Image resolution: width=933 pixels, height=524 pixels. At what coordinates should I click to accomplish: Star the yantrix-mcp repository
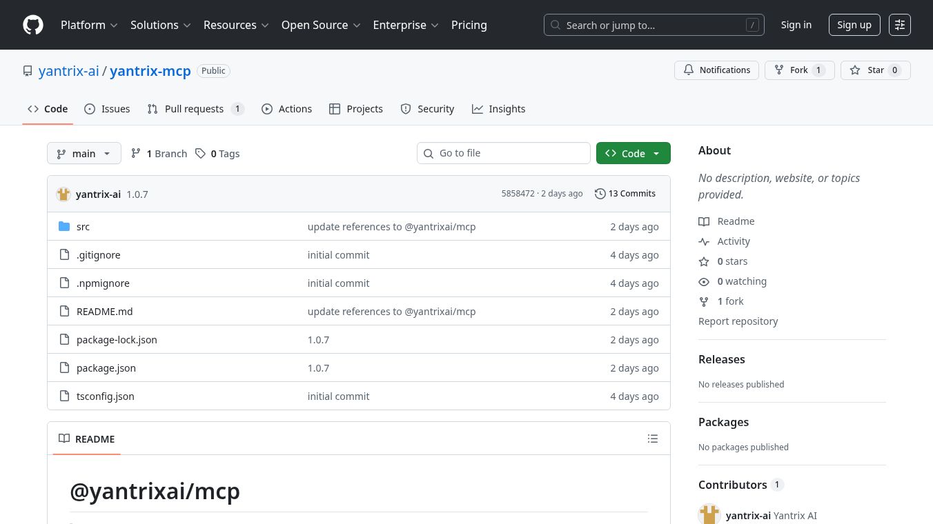click(x=875, y=70)
